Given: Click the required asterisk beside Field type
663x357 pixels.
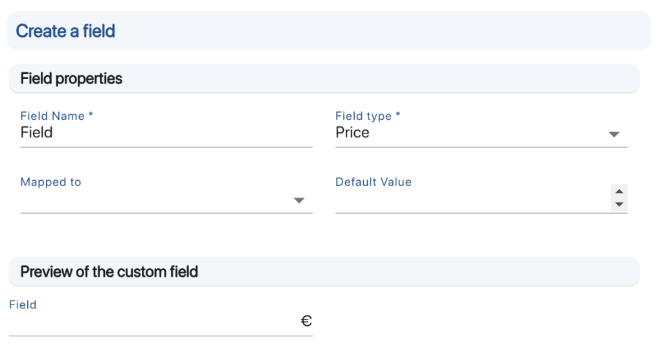Looking at the screenshot, I should point(398,115).
